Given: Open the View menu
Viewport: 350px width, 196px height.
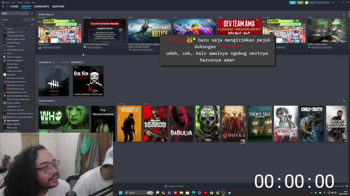Looking at the screenshot, I should coord(13,2).
